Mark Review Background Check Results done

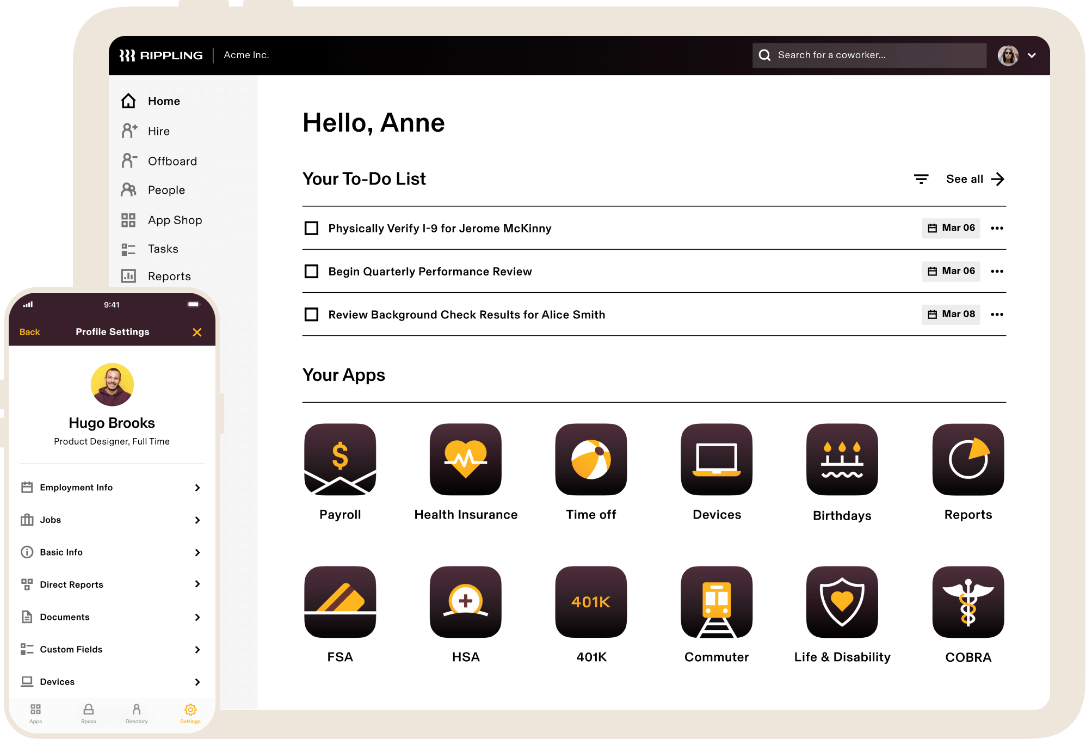tap(311, 315)
